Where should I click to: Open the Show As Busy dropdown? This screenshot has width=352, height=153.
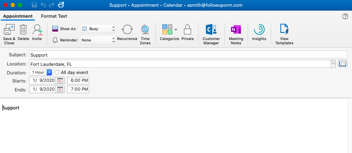click(98, 29)
